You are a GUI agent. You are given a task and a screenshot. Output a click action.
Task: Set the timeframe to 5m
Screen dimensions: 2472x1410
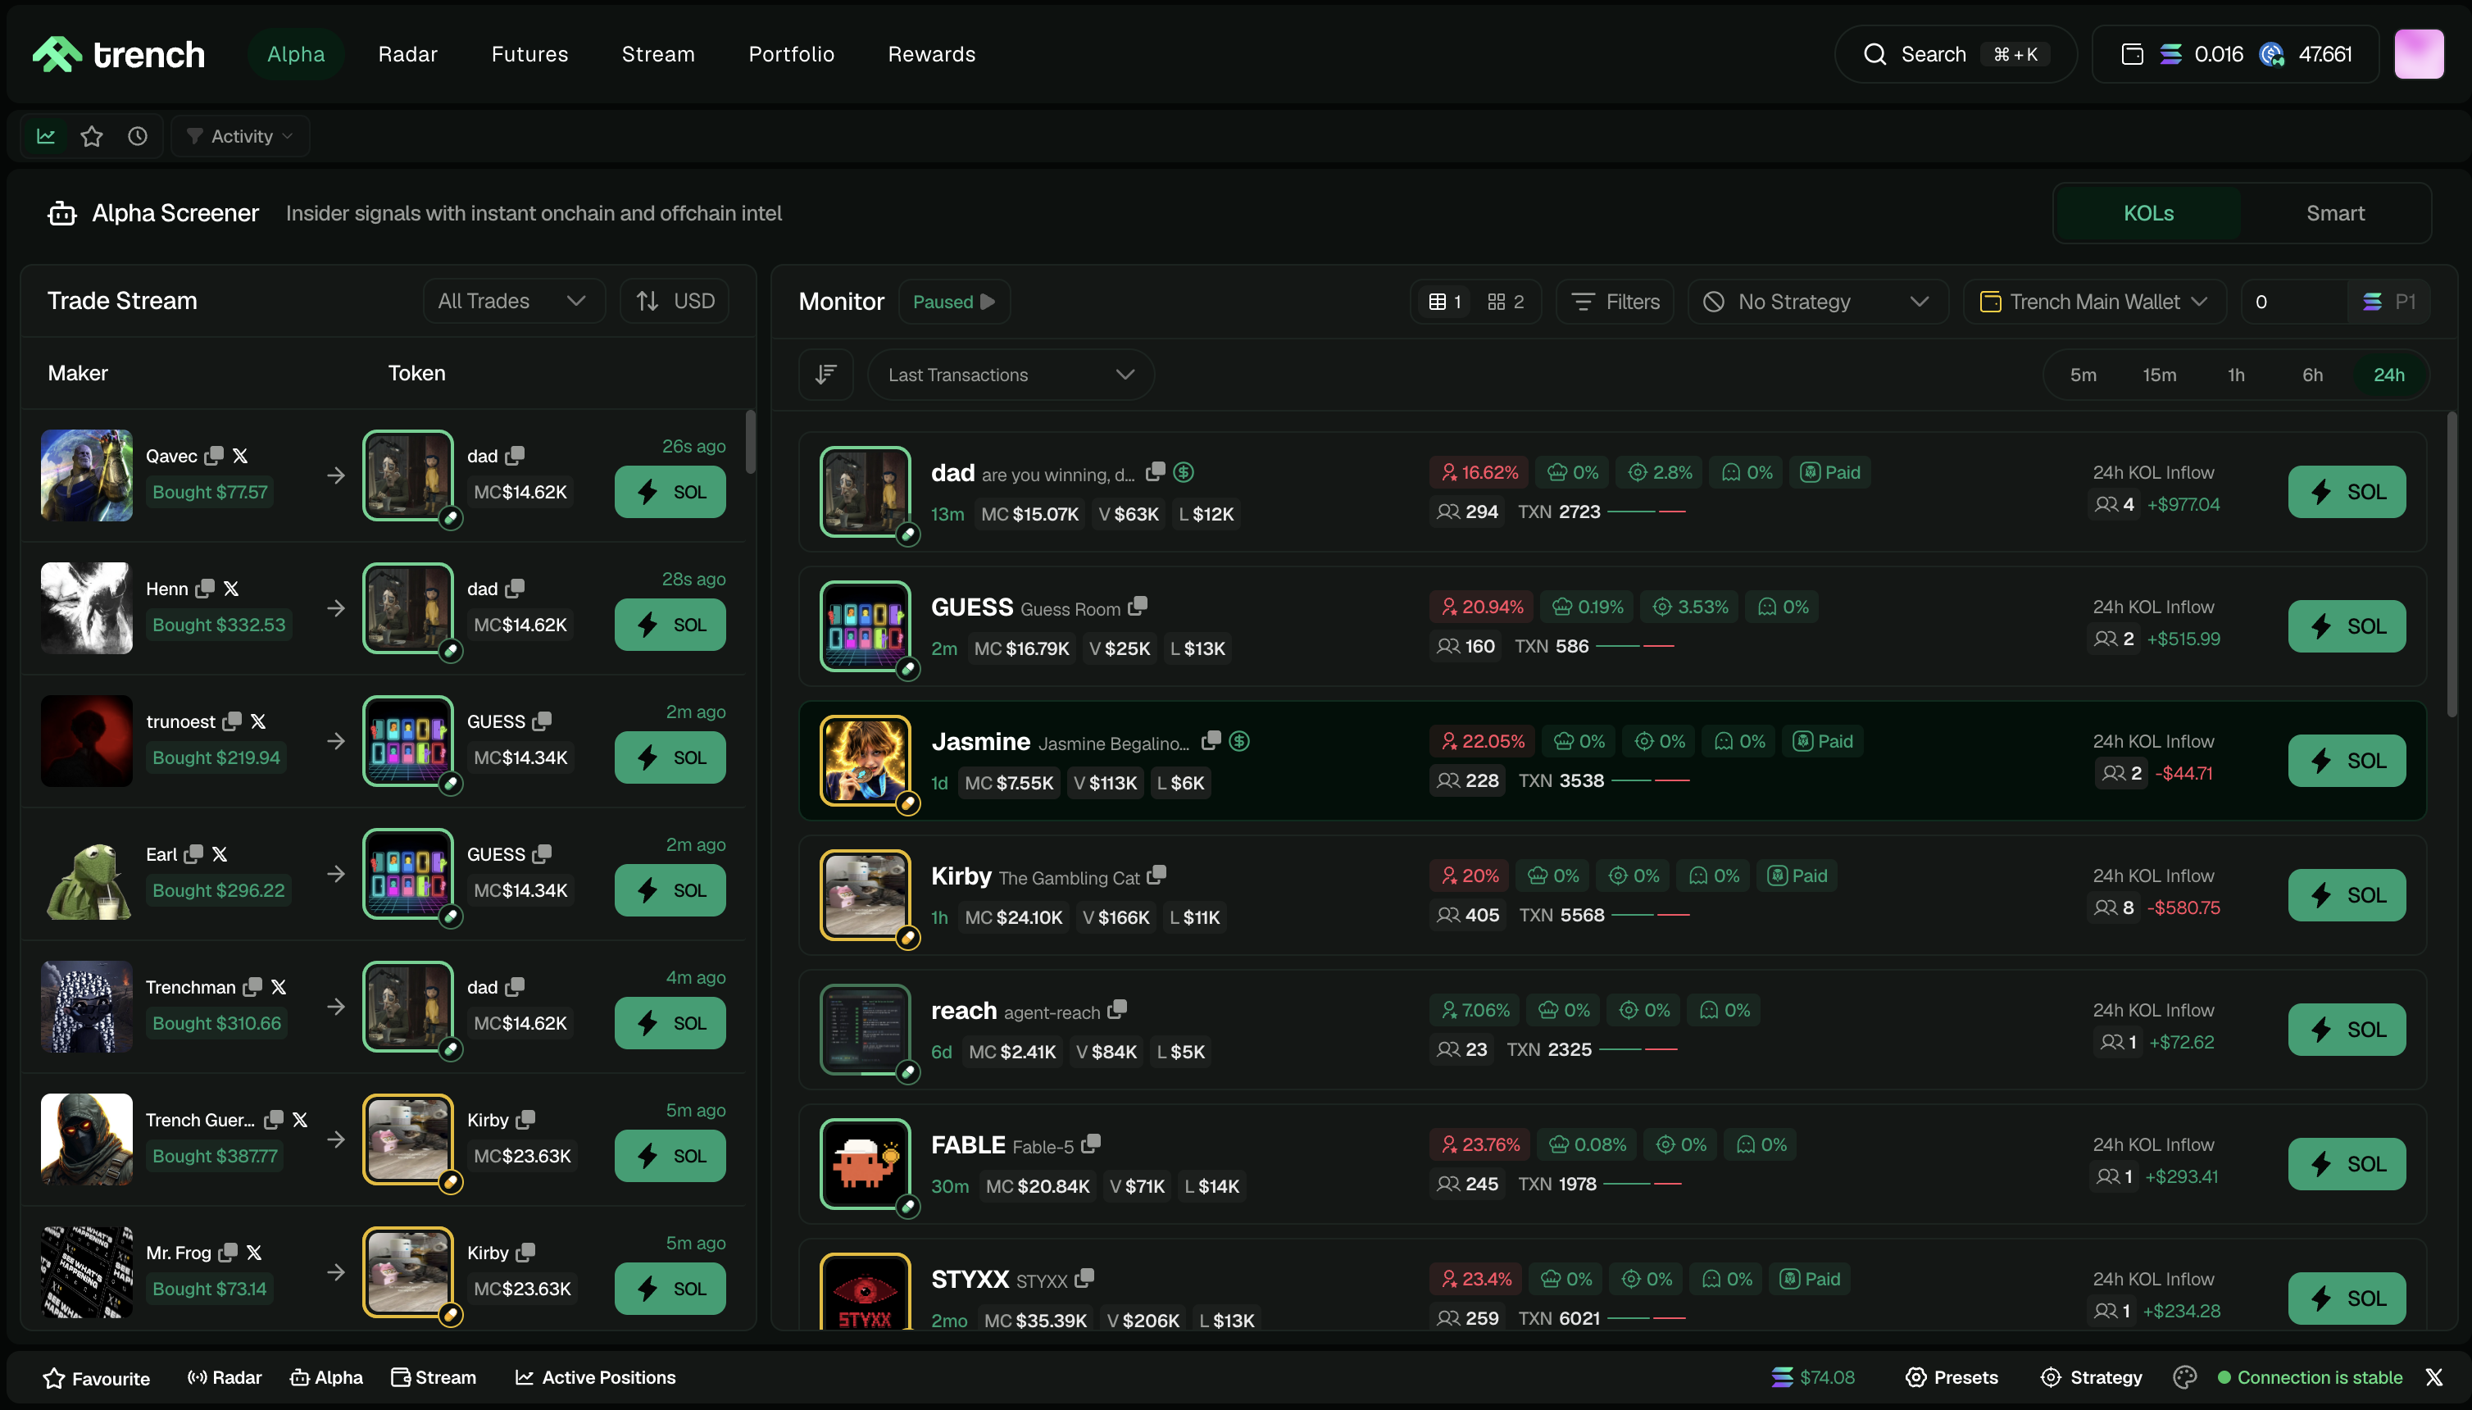point(2083,375)
